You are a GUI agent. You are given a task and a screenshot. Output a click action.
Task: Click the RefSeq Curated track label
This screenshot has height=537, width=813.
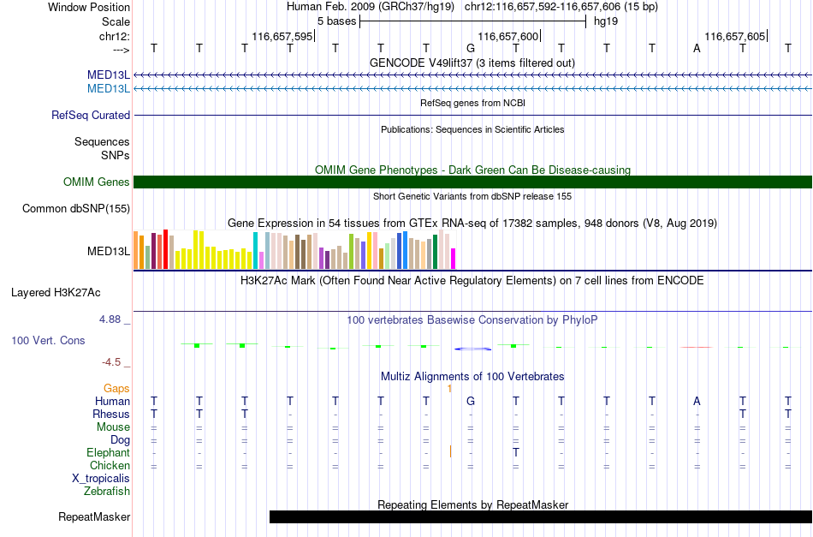tap(91, 115)
